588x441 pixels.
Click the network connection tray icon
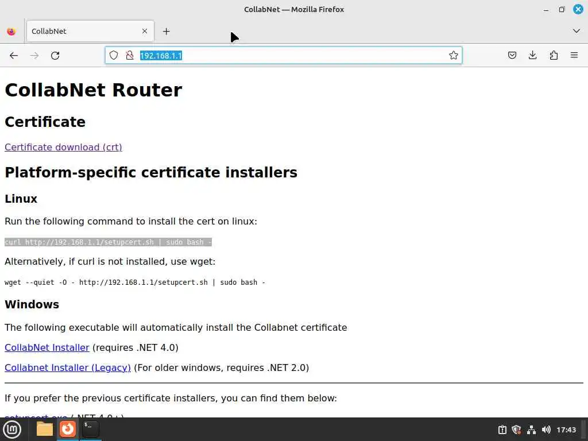[x=531, y=430]
